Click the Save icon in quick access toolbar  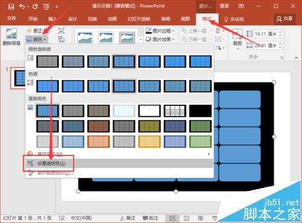pos(11,7)
